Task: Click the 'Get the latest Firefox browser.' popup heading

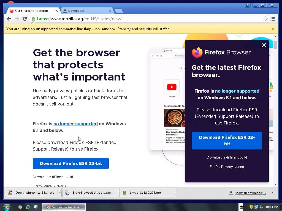Action: click(x=226, y=71)
